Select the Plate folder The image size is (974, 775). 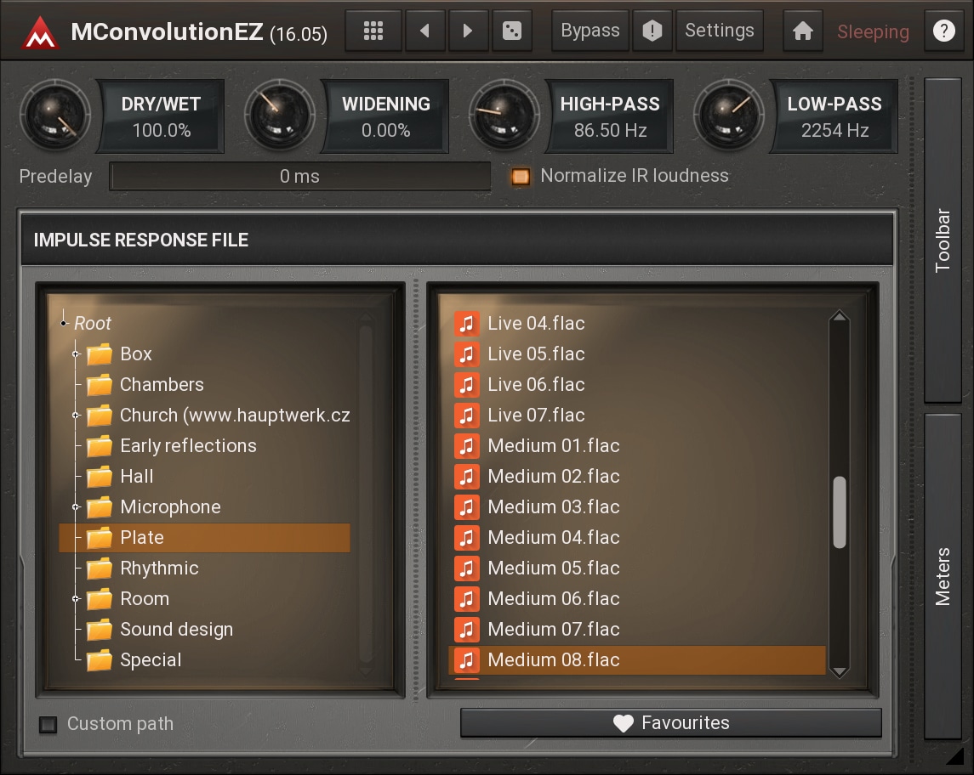[204, 538]
